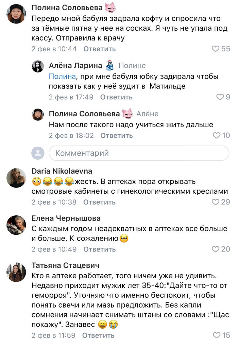This screenshot has width=238, height=345.
Task: Open Алёна Ларина's name link
Action: (75, 66)
